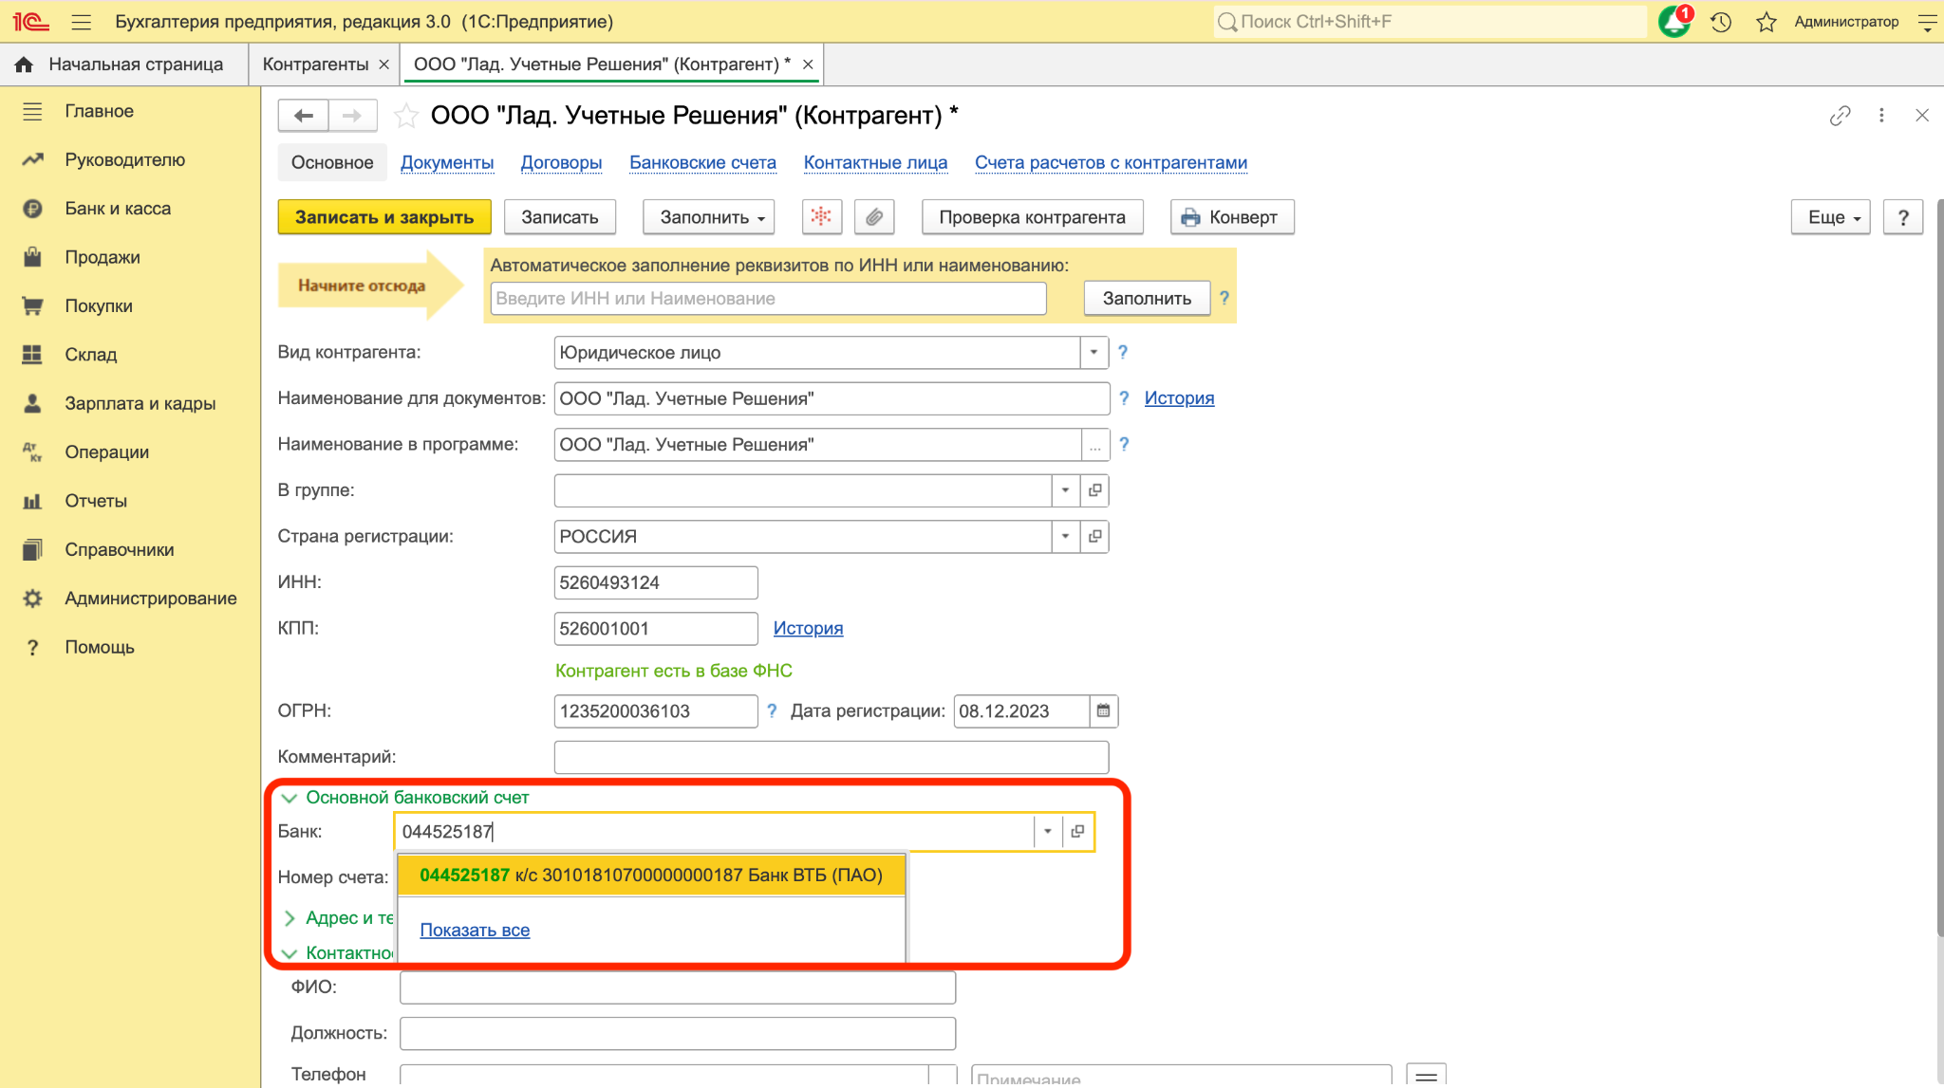This screenshot has width=1944, height=1088.
Task: Open Страна регистрации dropdown arrow
Action: coord(1065,537)
